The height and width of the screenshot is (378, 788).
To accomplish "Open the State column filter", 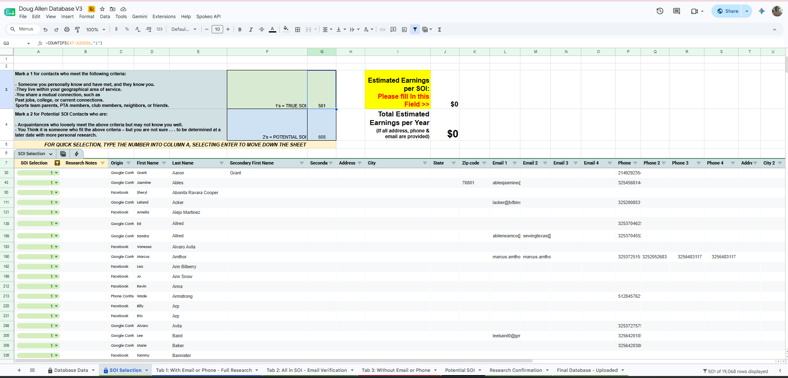I will [x=454, y=163].
